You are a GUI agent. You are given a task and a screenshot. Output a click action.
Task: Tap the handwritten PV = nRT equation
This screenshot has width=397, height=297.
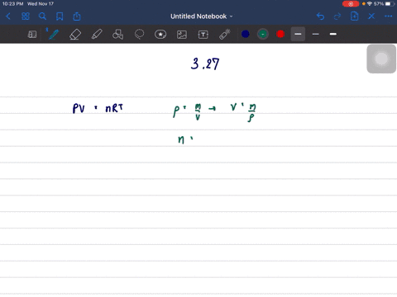click(x=98, y=108)
